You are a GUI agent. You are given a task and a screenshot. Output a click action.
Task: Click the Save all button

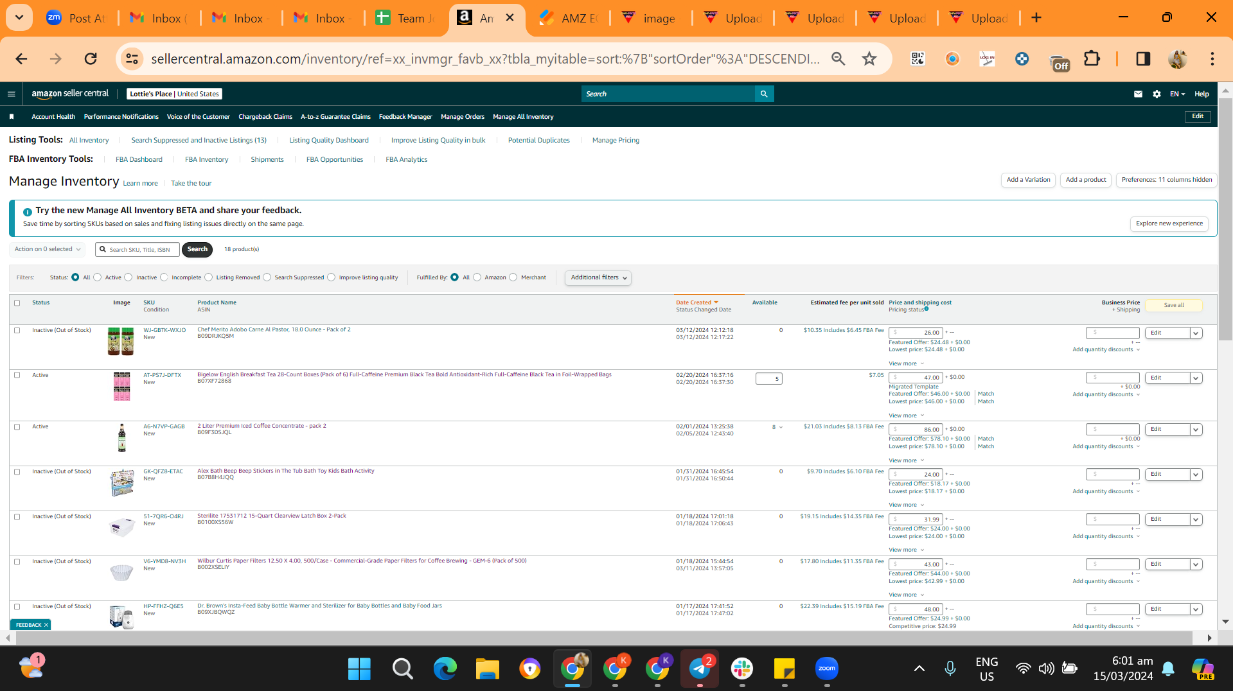(1174, 306)
